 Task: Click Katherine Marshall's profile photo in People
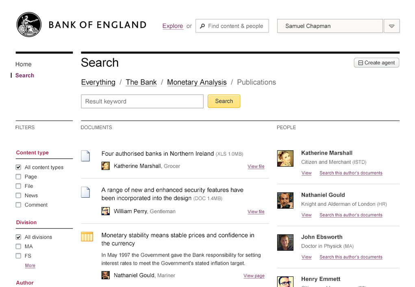[x=285, y=158]
